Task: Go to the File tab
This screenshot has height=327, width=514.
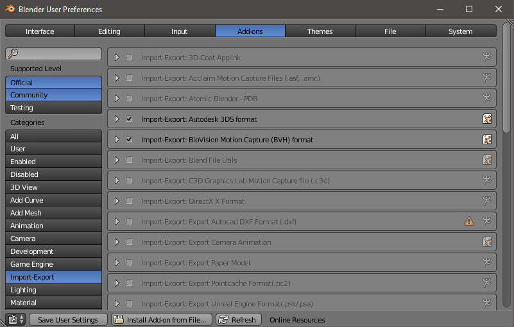Action: click(x=390, y=31)
